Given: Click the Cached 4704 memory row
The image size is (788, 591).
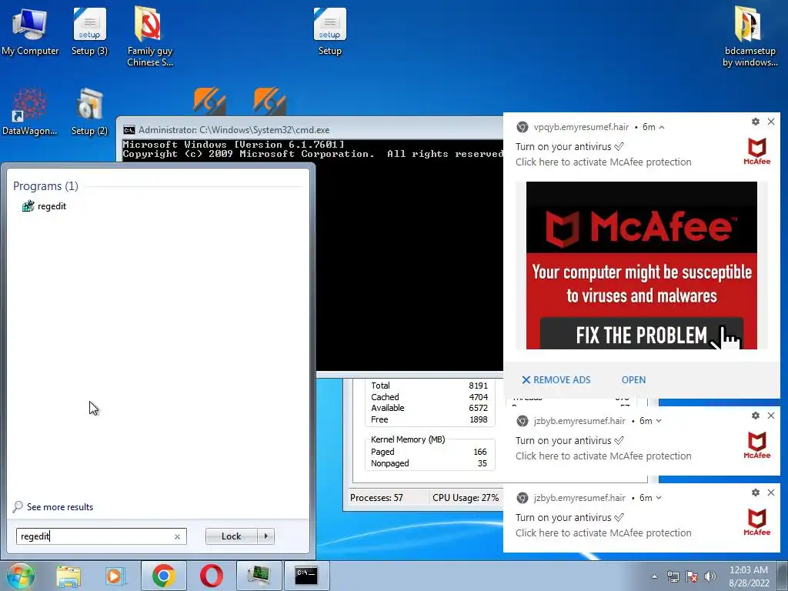Looking at the screenshot, I should click(x=429, y=397).
